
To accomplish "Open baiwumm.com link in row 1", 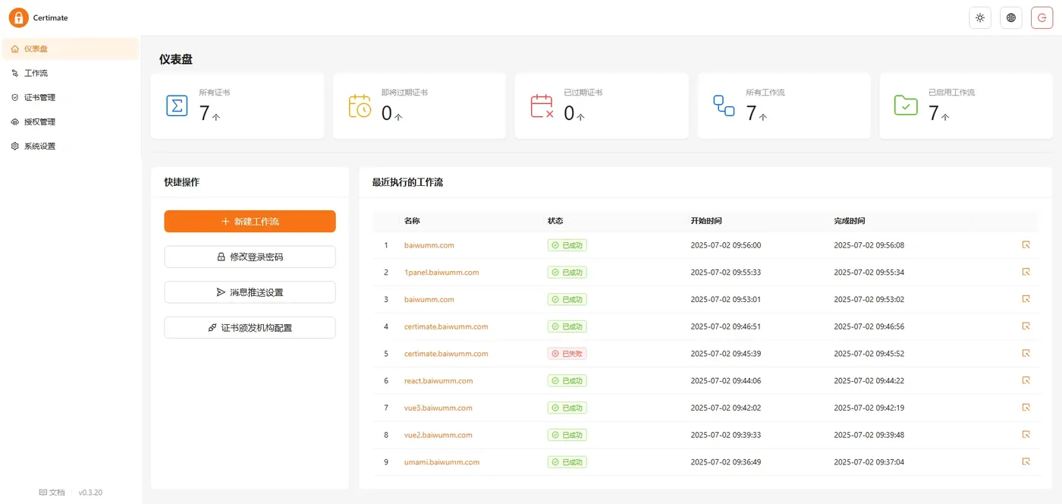I will [429, 245].
